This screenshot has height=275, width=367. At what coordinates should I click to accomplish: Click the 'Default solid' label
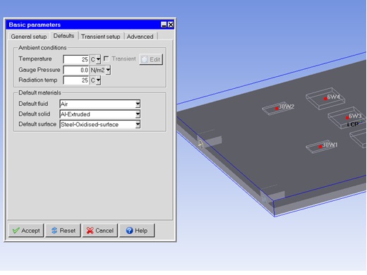35,114
